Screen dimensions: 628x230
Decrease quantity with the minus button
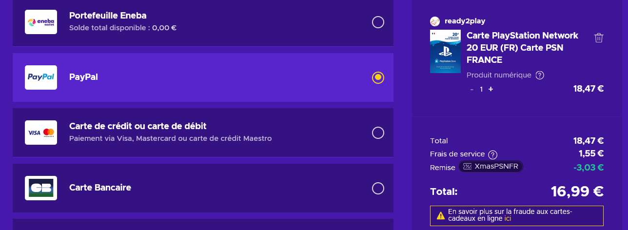472,89
